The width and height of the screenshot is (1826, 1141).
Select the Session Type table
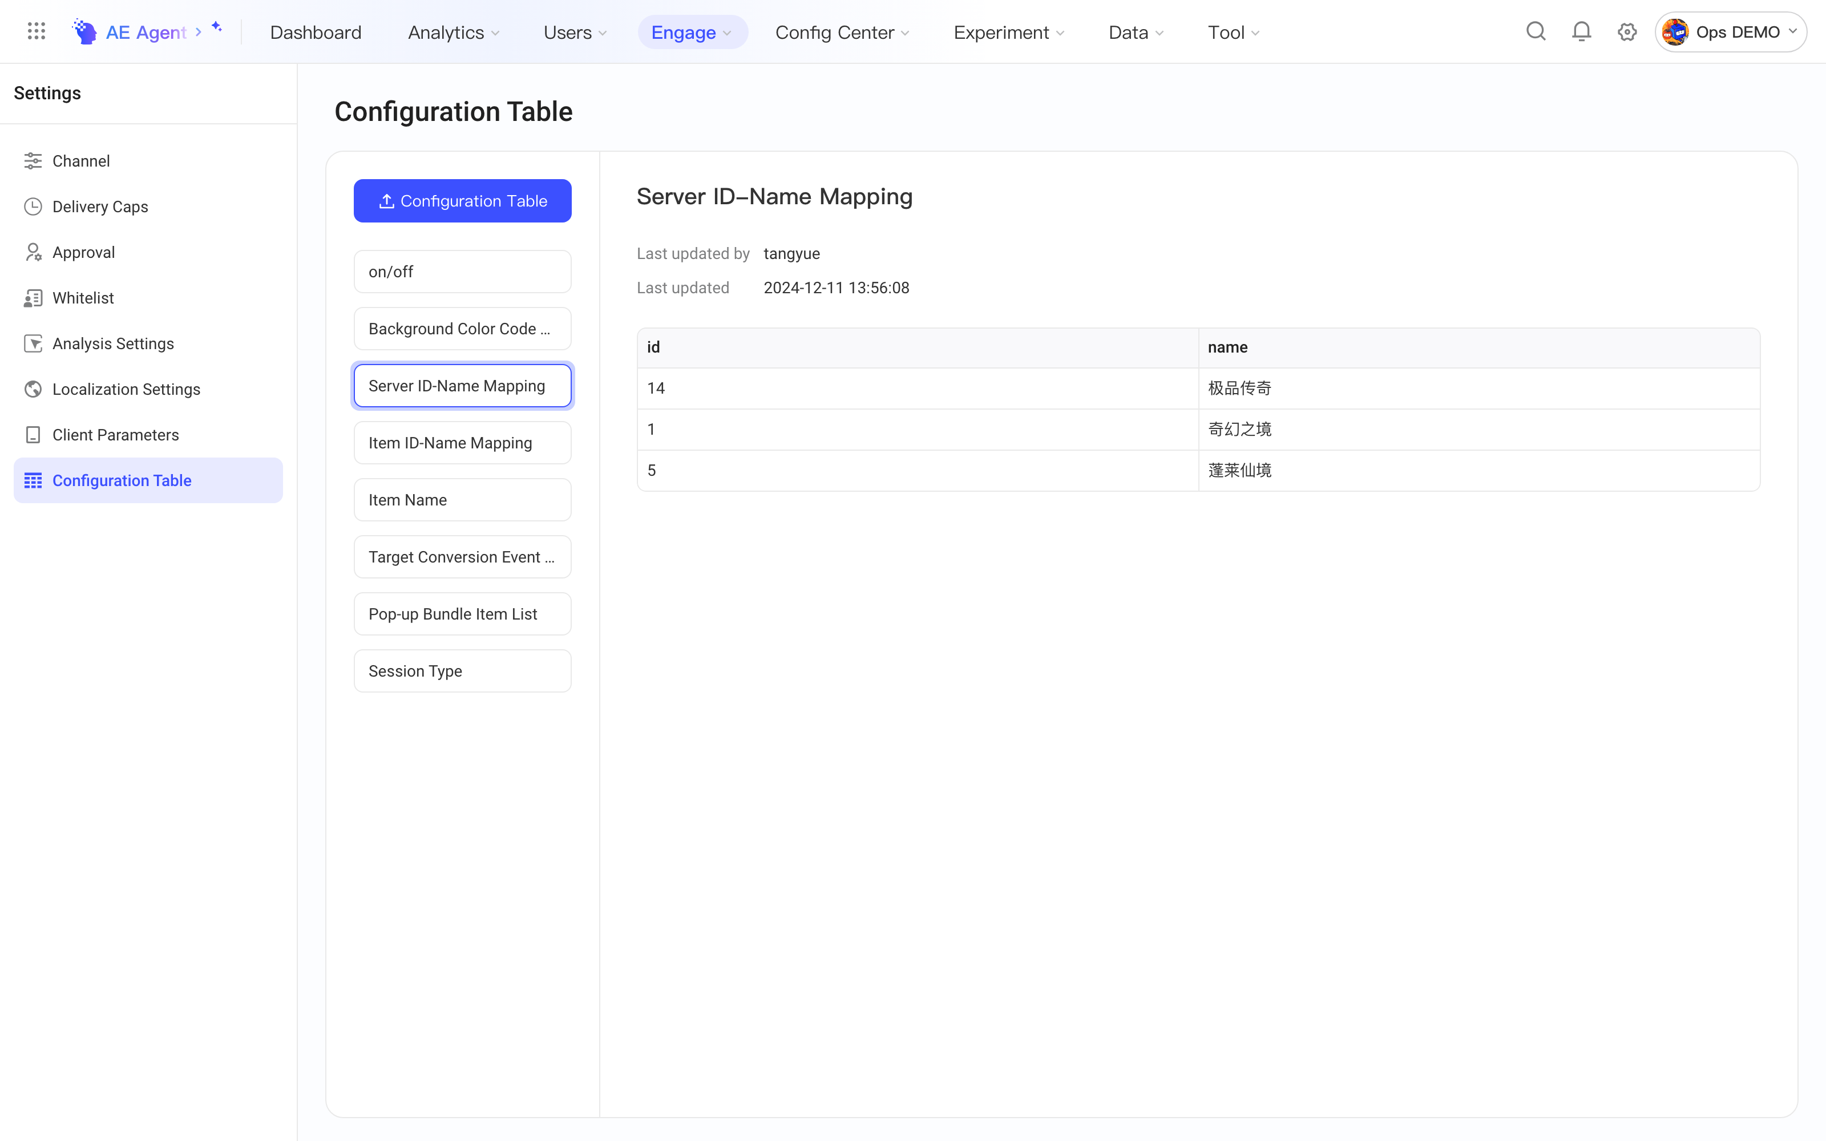pyautogui.click(x=463, y=671)
